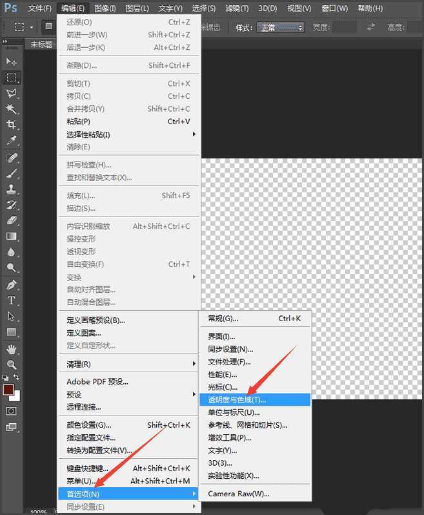Screen dimensions: 424x515
Task: Select the Eraser tool
Action: (x=11, y=220)
